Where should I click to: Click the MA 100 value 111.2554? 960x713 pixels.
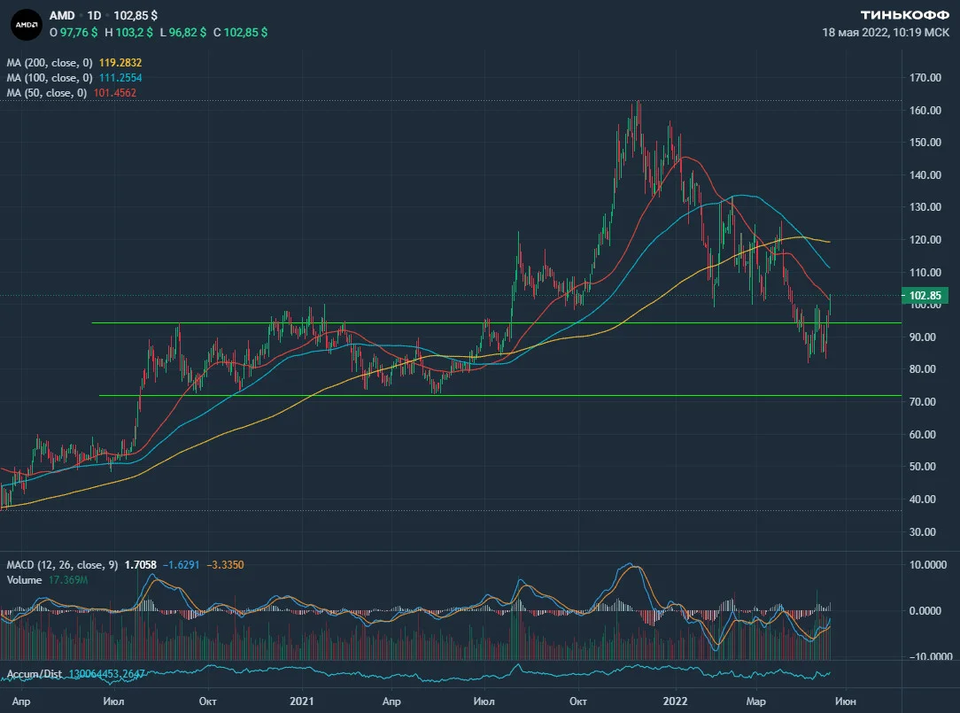120,78
